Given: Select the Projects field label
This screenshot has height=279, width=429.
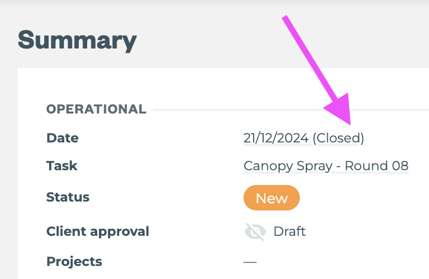Looking at the screenshot, I should point(74,261).
